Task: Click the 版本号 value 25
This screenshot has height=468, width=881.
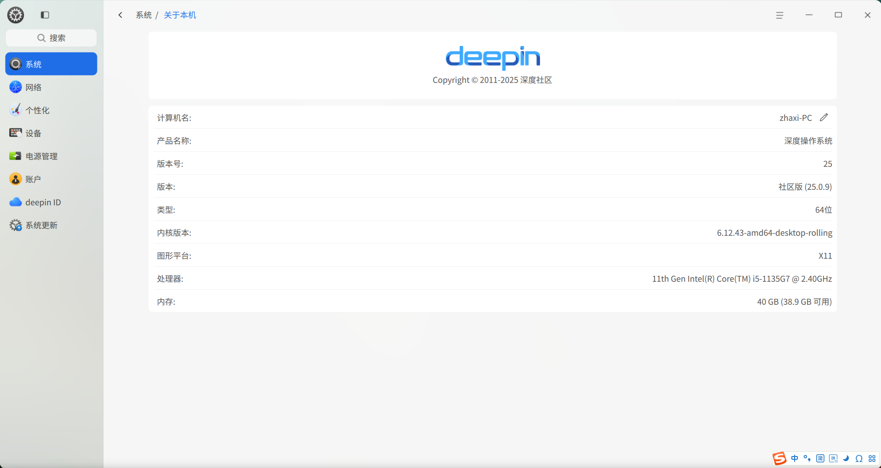Action: pos(827,164)
